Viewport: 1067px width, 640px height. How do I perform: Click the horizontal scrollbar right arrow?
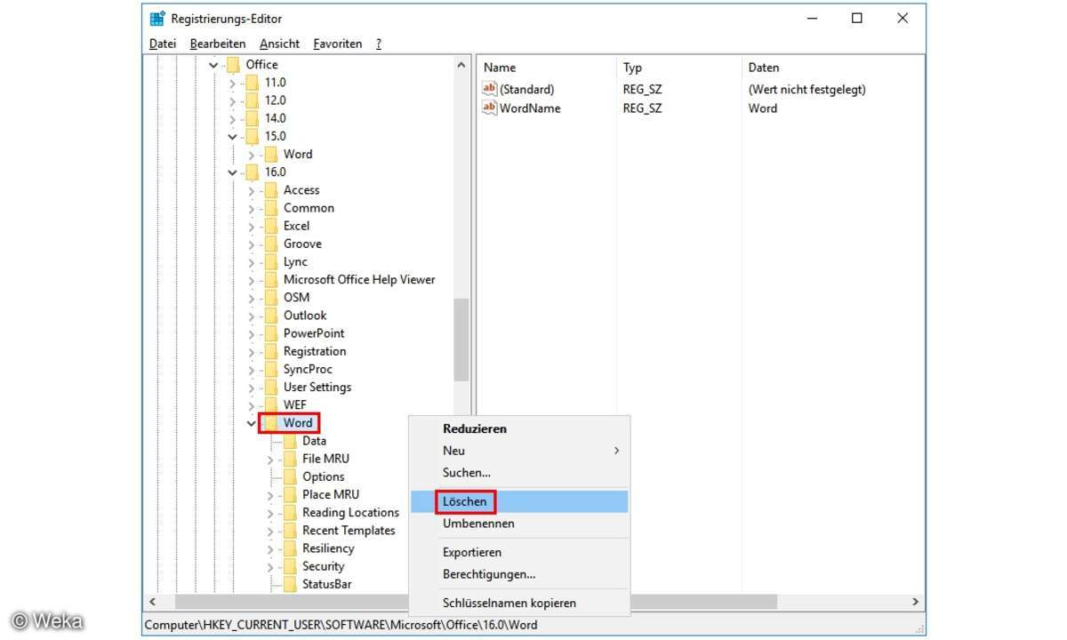(x=916, y=602)
